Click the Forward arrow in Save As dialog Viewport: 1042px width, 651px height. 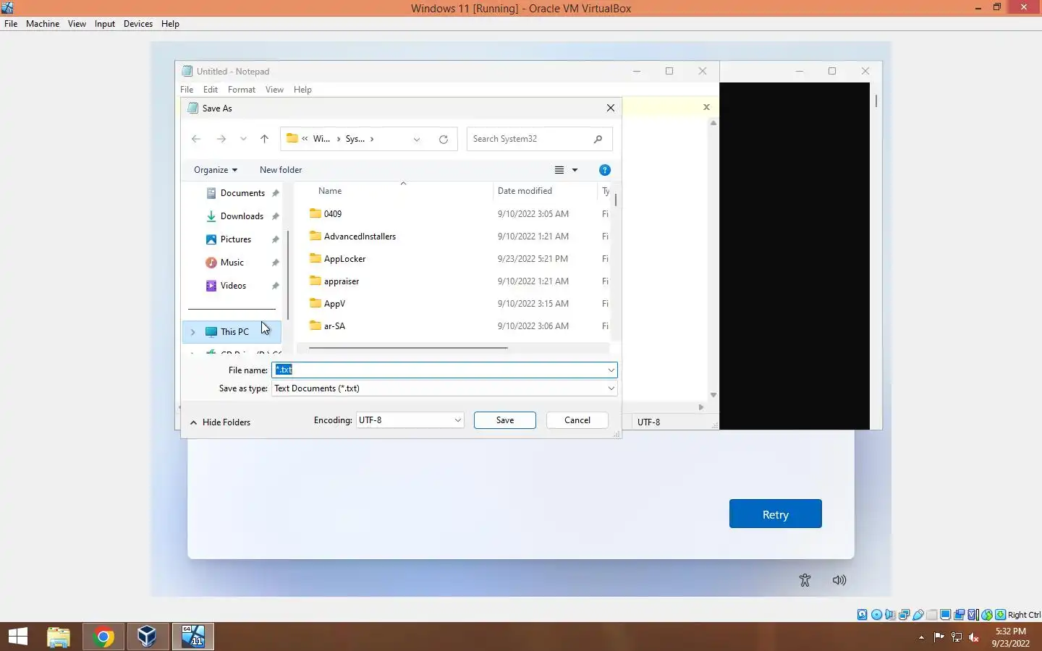click(x=221, y=139)
